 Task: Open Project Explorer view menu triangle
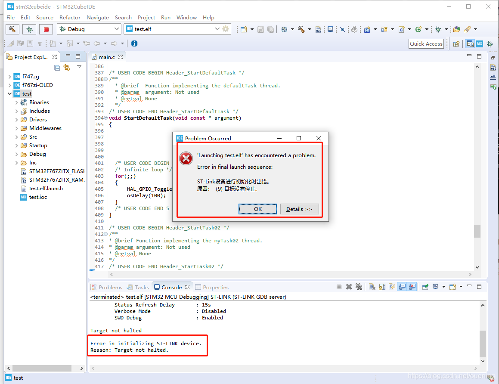[x=79, y=67]
